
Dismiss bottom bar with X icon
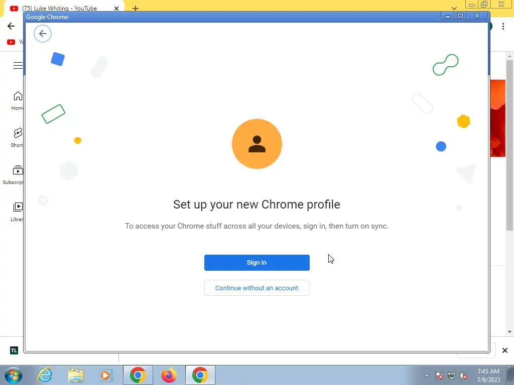coord(505,350)
